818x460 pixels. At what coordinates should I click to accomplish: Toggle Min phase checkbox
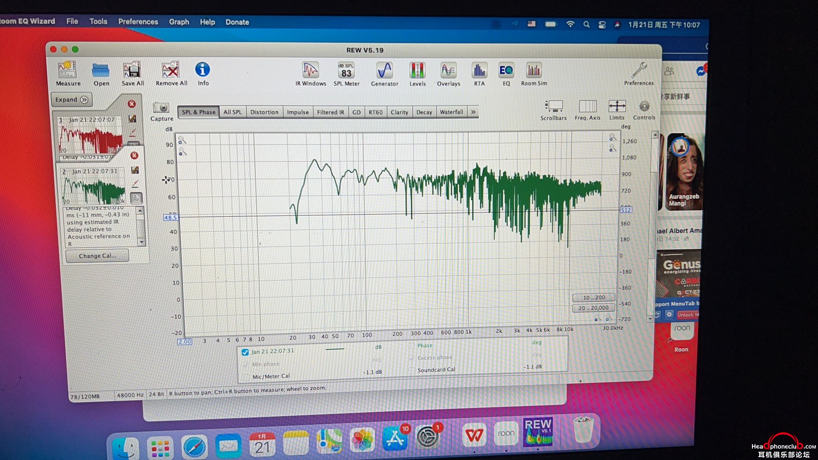pyautogui.click(x=245, y=365)
